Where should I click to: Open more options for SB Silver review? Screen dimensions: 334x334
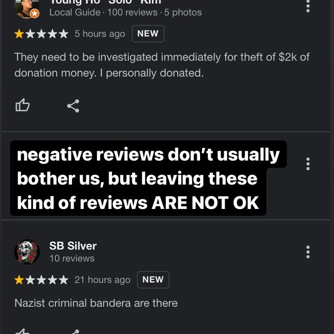[308, 252]
